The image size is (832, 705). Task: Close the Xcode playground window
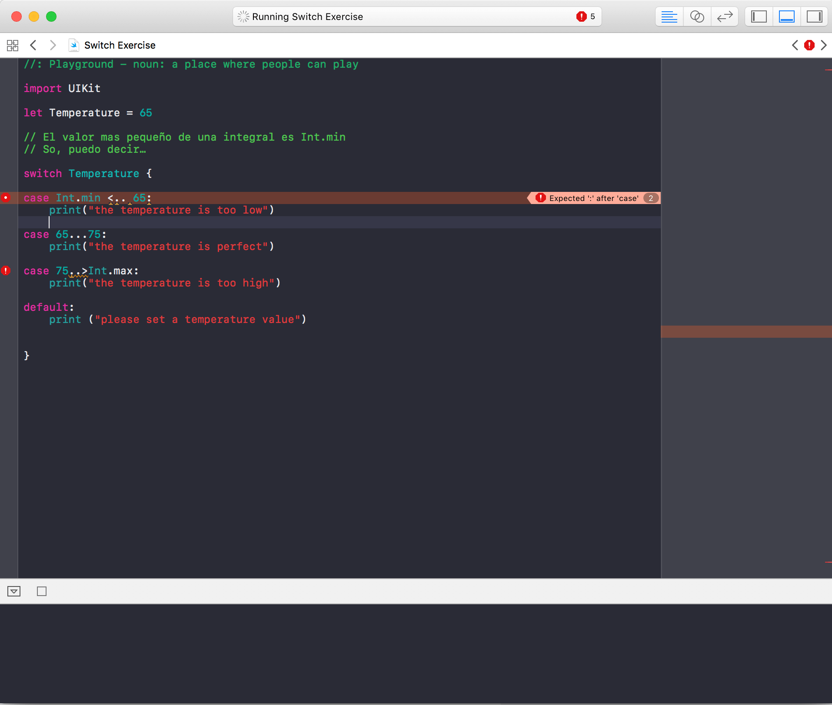tap(17, 16)
